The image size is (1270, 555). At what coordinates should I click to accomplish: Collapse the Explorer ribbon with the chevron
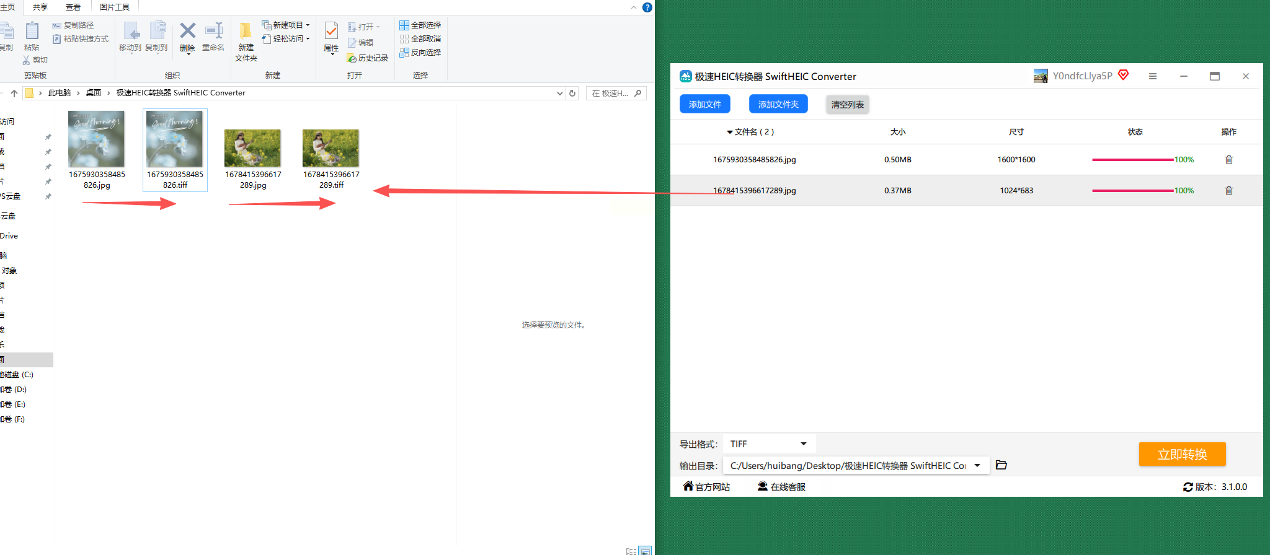pyautogui.click(x=633, y=7)
